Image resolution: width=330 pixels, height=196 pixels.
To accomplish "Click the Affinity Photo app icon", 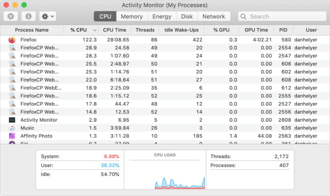I will (x=12, y=136).
